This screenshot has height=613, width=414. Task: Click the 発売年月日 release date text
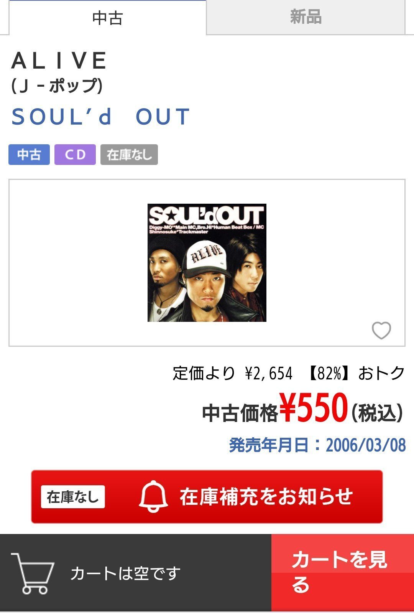[317, 445]
